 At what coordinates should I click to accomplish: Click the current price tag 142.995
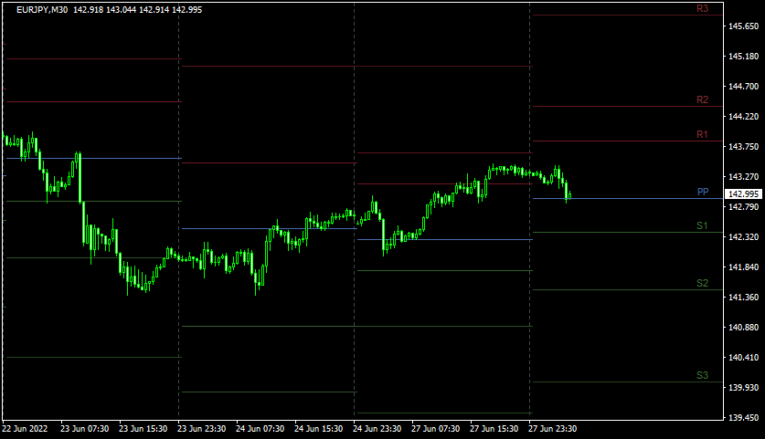744,194
